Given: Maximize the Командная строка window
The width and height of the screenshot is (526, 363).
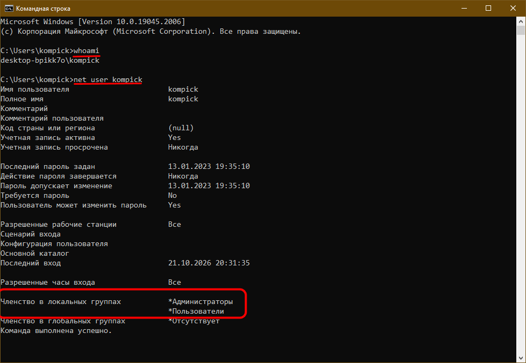Looking at the screenshot, I should (488, 9).
